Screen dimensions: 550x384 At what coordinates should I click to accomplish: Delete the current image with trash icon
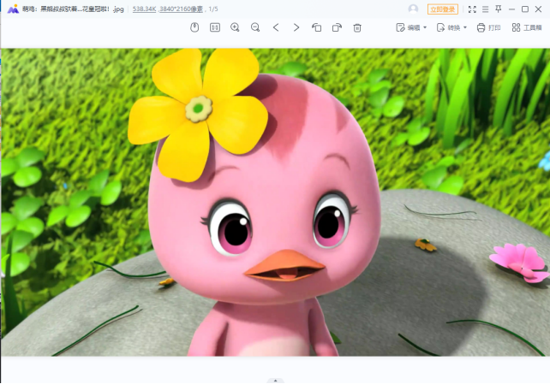click(357, 27)
